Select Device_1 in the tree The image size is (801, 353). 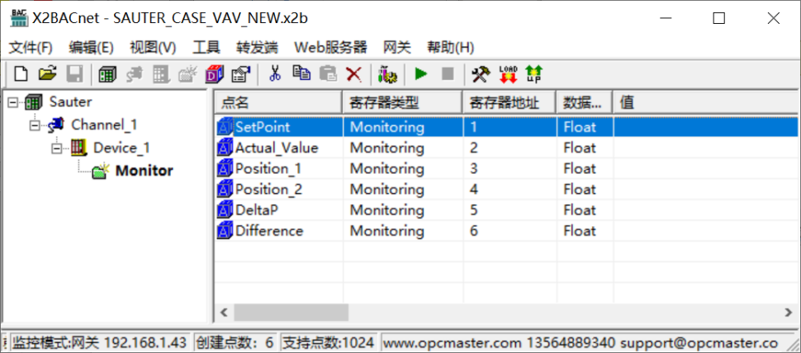click(121, 148)
